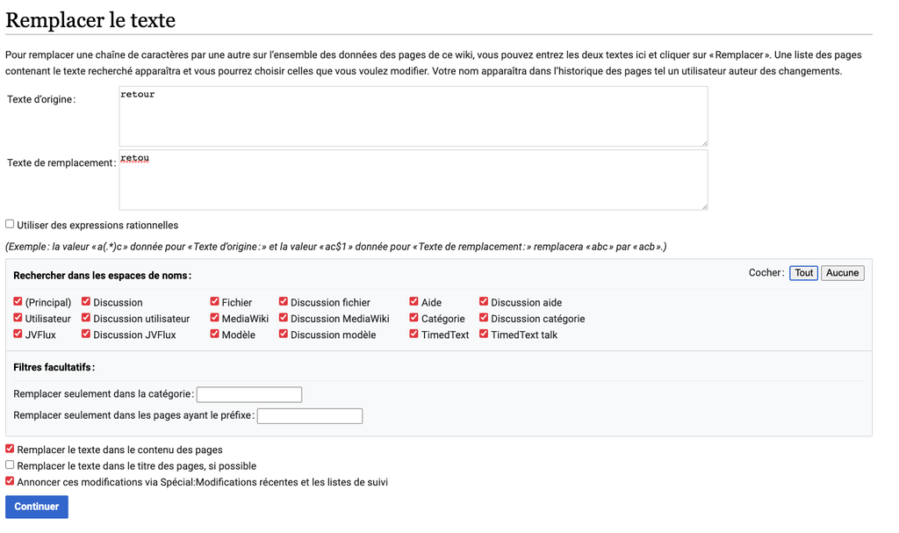Uncheck the Catégorie namespace checkbox
The height and width of the screenshot is (533, 899).
(x=414, y=318)
